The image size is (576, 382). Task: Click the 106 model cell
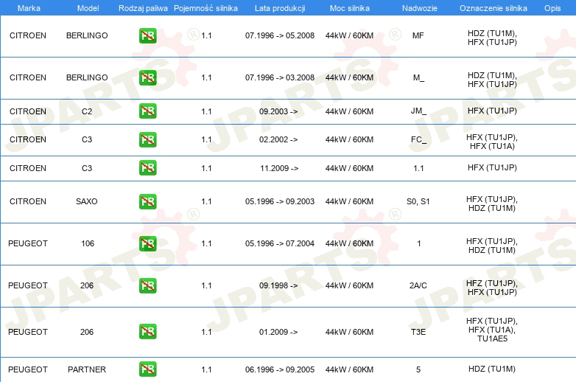point(88,243)
